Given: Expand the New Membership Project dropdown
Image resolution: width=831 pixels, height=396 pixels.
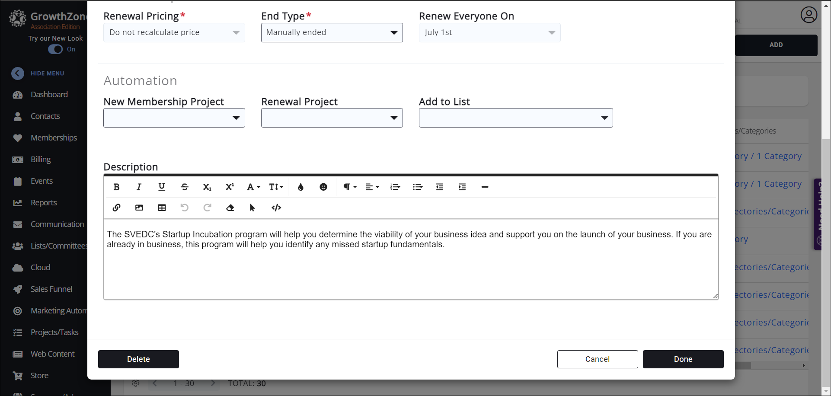Looking at the screenshot, I should (x=174, y=118).
